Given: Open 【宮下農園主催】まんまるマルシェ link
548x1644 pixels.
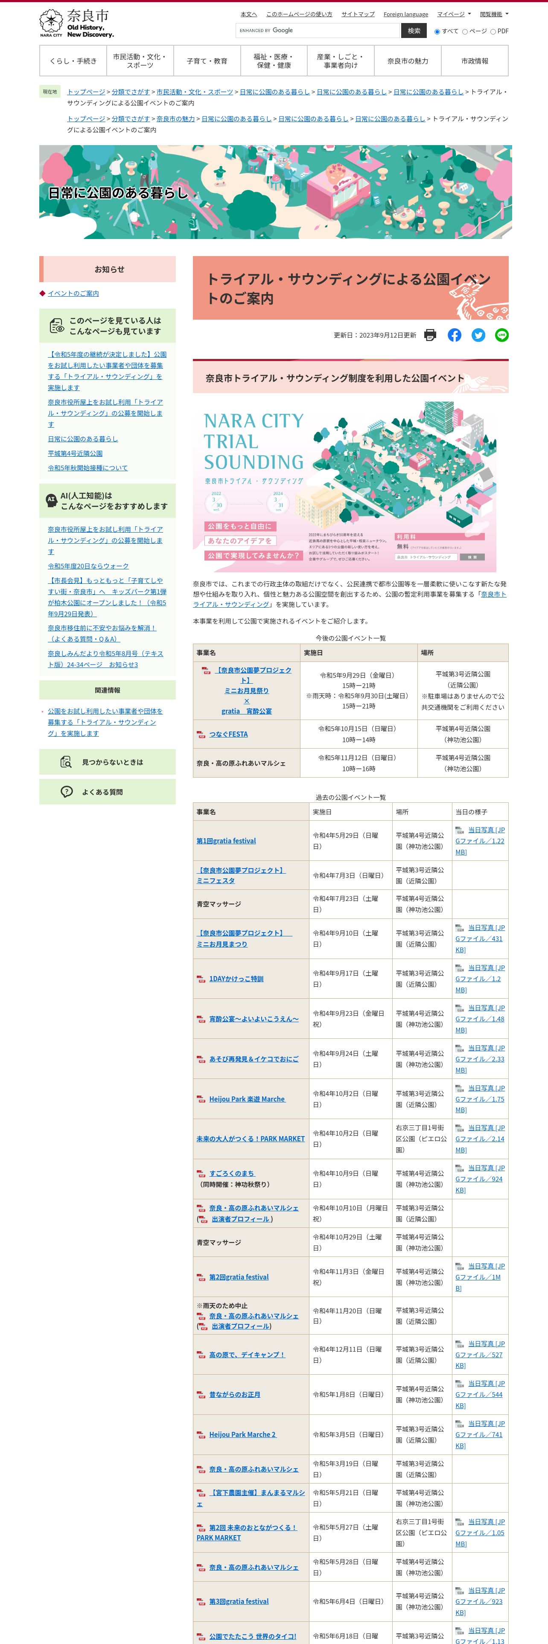Looking at the screenshot, I should [251, 1498].
